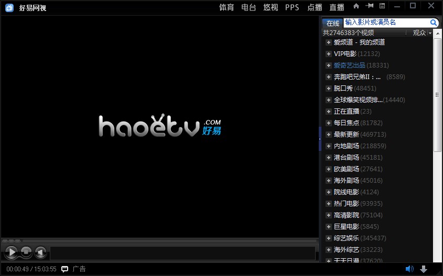443x276 pixels.
Task: Expand the 院线电影 category
Action: (328, 192)
